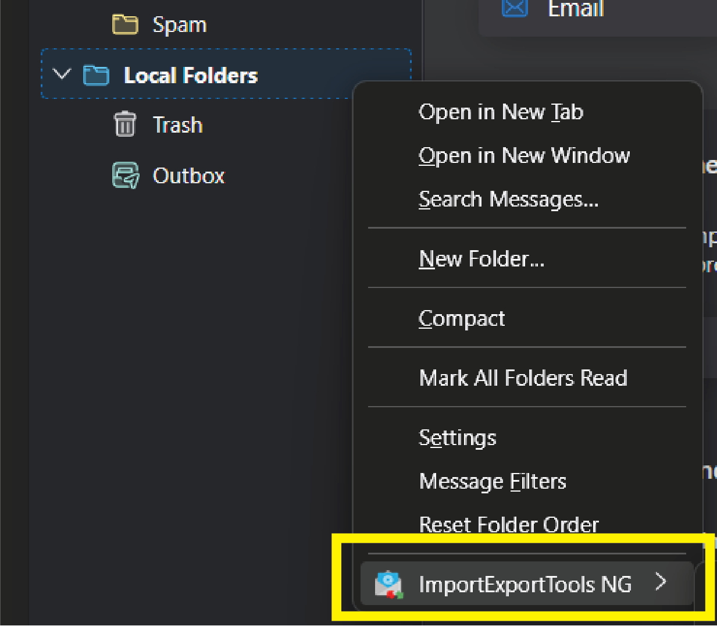Click the Email envelope icon

(x=514, y=8)
